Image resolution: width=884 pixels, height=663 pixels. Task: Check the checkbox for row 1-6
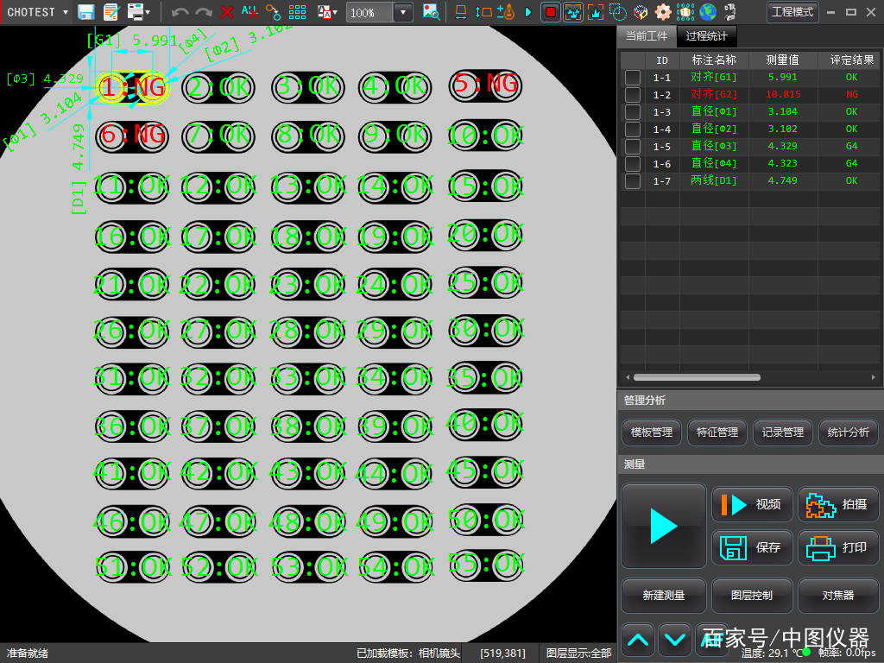pos(633,163)
